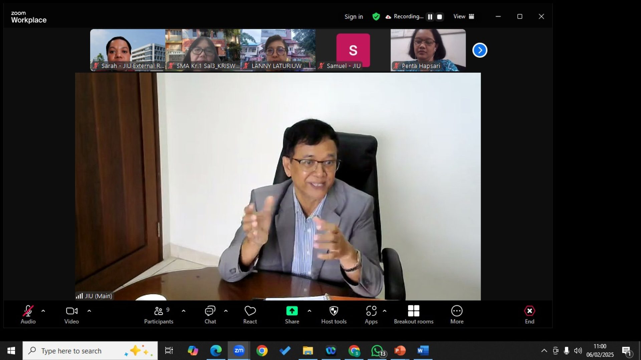Screen dimensions: 641x360
Task: Stop the recording with the stop button
Action: point(440,17)
